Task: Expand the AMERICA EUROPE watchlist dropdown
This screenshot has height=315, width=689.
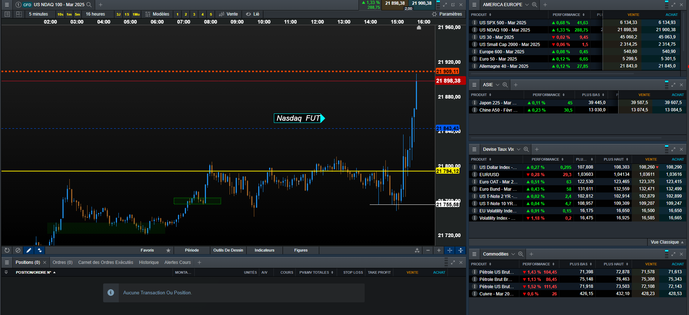Action: click(527, 5)
